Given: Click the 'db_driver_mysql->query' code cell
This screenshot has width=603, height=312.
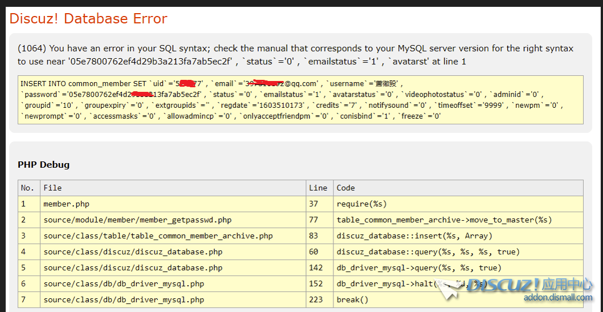Looking at the screenshot, I should coord(458,268).
